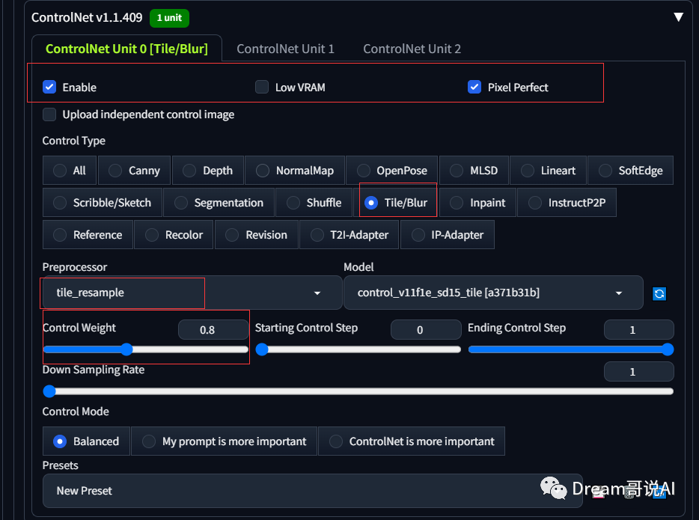Enable the Low VRAM option
The width and height of the screenshot is (699, 520).
[262, 87]
